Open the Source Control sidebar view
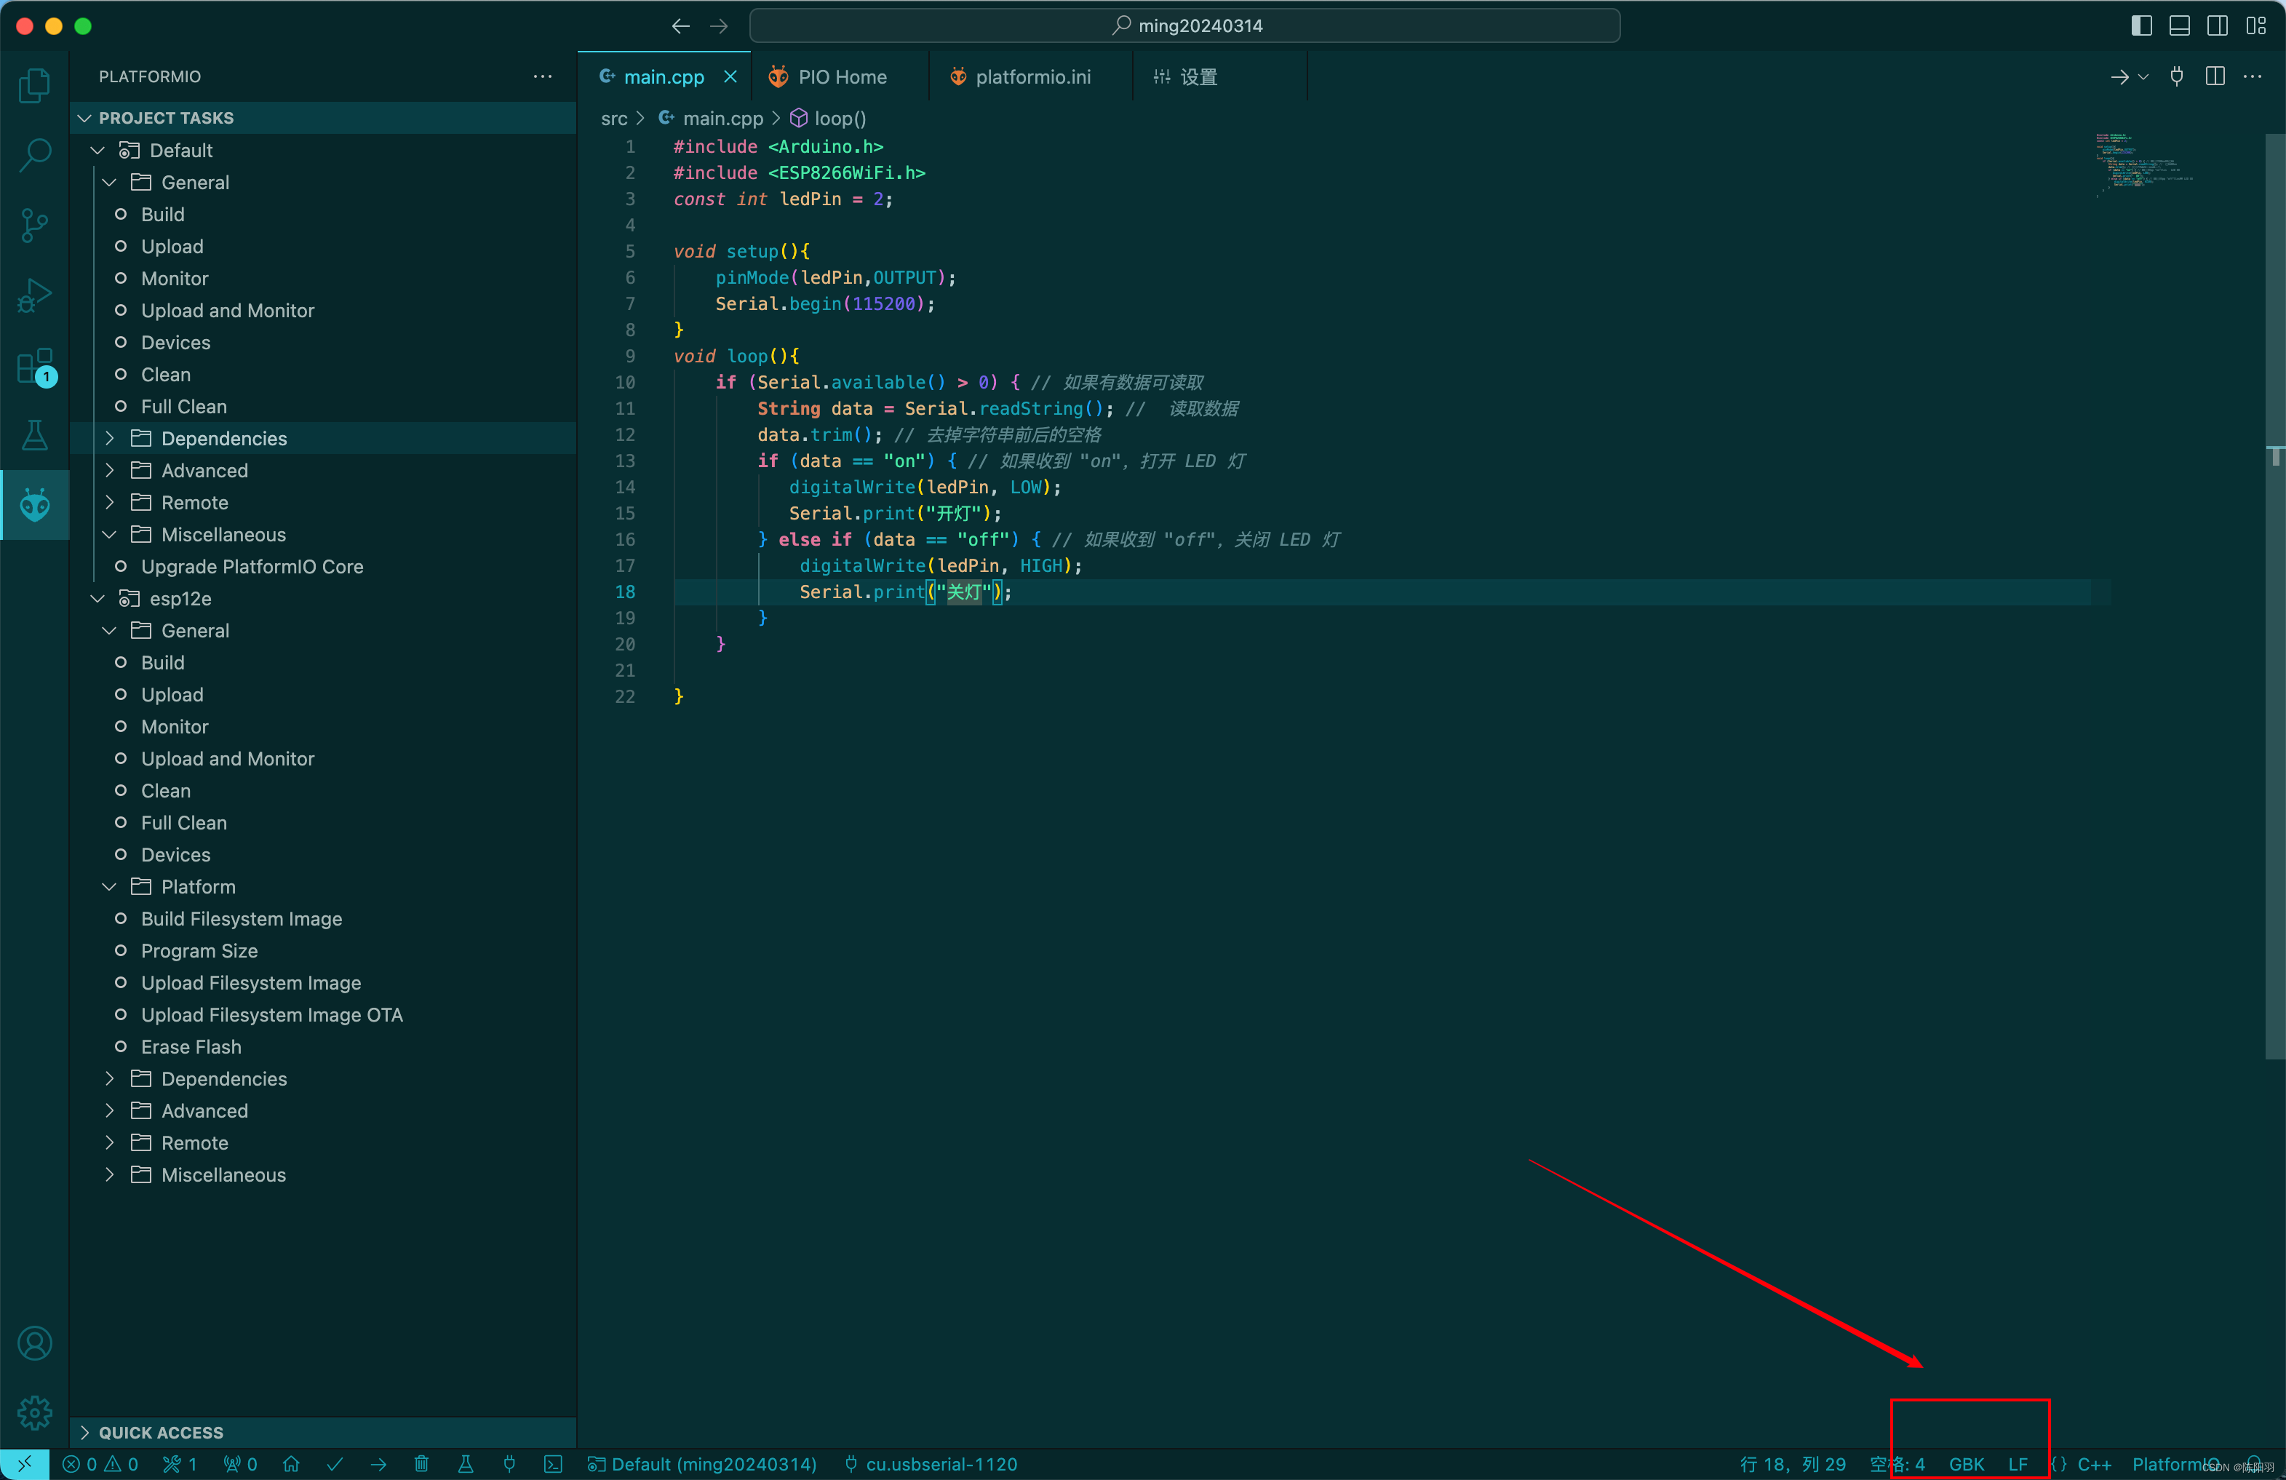 tap(35, 226)
